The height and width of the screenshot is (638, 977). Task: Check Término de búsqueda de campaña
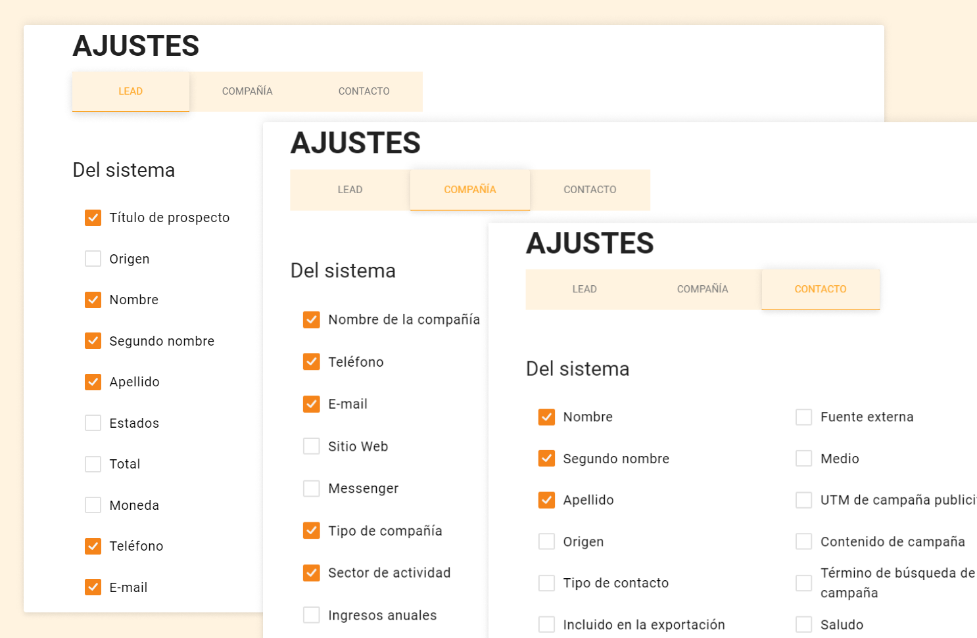pyautogui.click(x=803, y=583)
